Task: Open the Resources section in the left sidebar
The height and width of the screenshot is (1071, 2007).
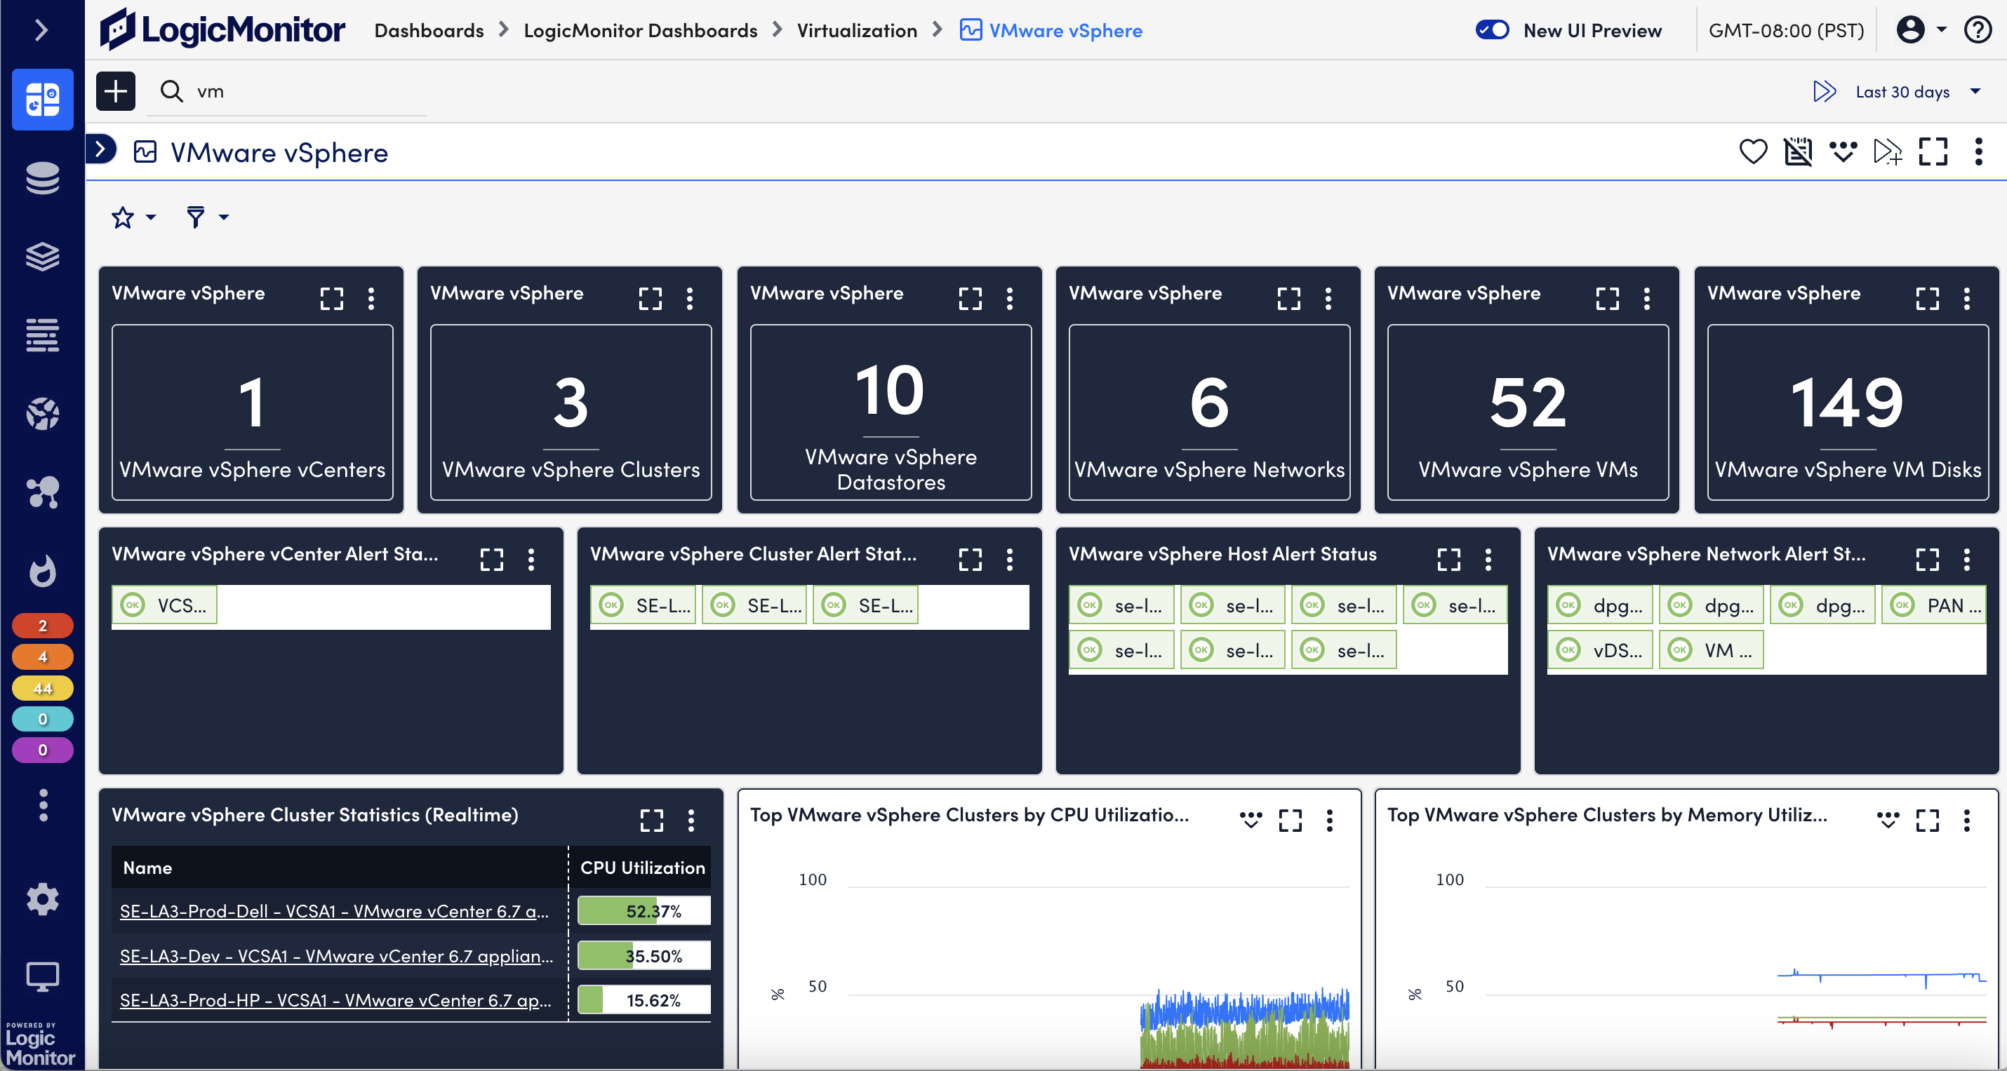Action: point(43,177)
